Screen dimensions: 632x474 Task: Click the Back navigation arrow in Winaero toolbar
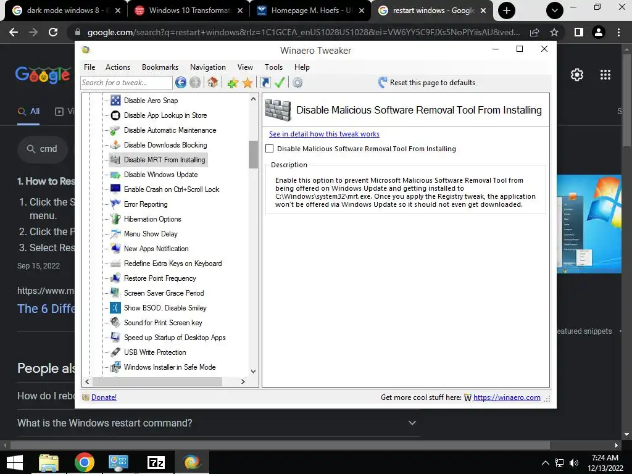pyautogui.click(x=181, y=83)
